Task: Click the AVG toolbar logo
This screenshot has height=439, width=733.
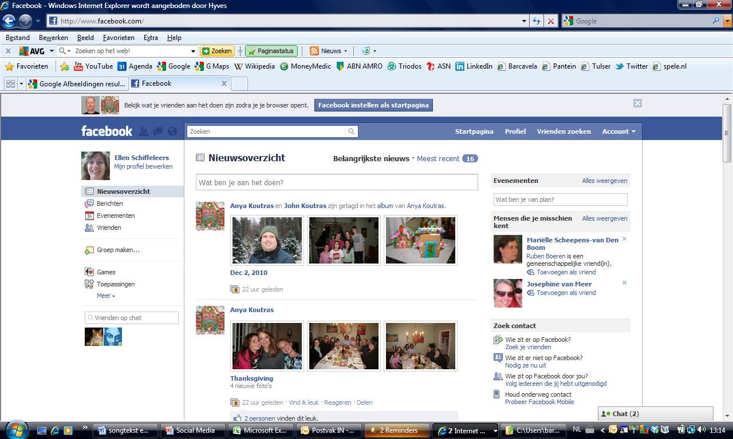Action: [x=32, y=51]
